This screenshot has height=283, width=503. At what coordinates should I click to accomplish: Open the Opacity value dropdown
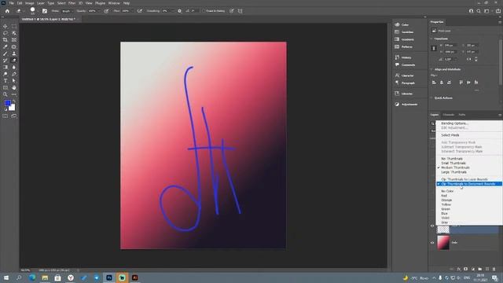point(98,11)
